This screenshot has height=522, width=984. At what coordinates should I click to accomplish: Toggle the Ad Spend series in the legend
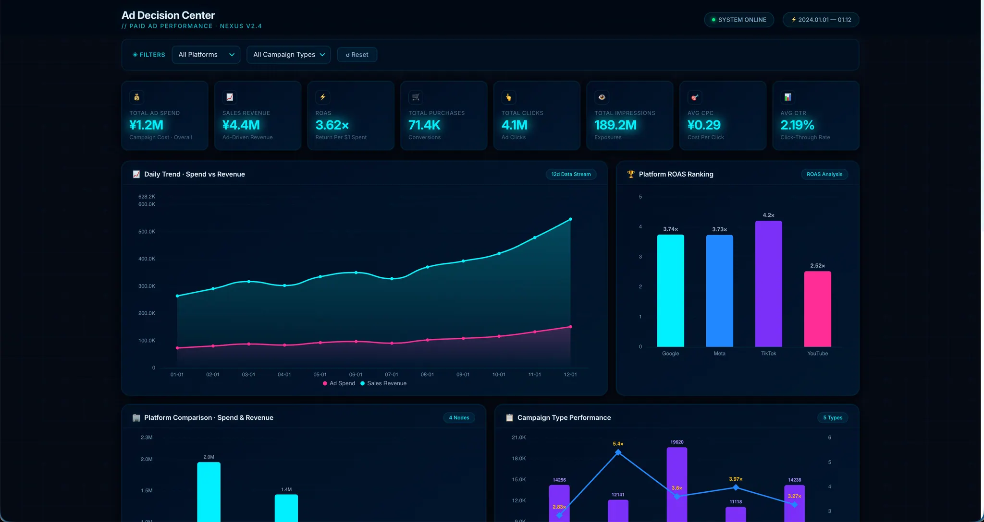click(x=339, y=383)
